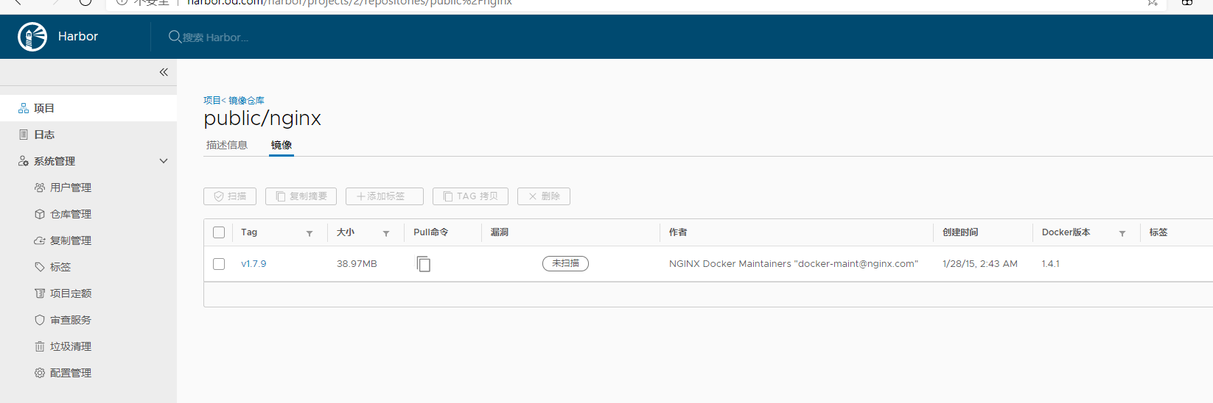Follow the 镜像仓库 breadcrumb link
Image resolution: width=1213 pixels, height=403 pixels.
[246, 100]
